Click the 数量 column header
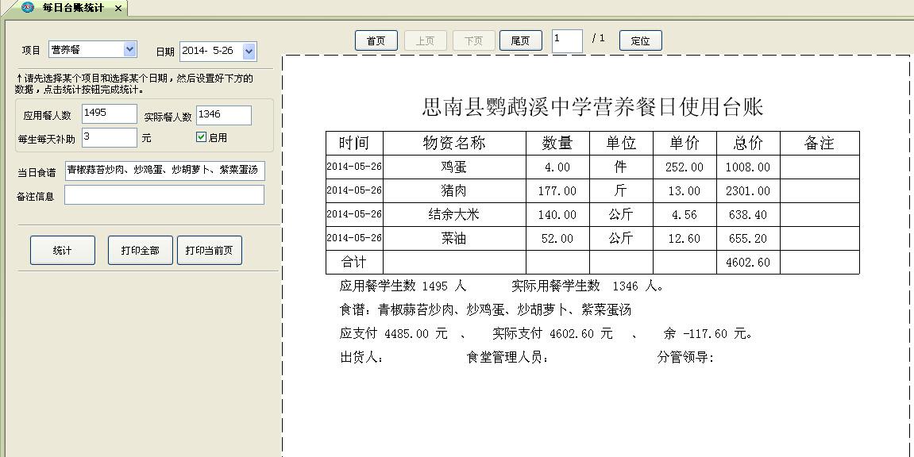The image size is (914, 457). click(x=557, y=144)
